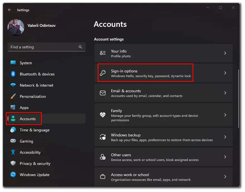Select the Gaming controller icon

13,141
